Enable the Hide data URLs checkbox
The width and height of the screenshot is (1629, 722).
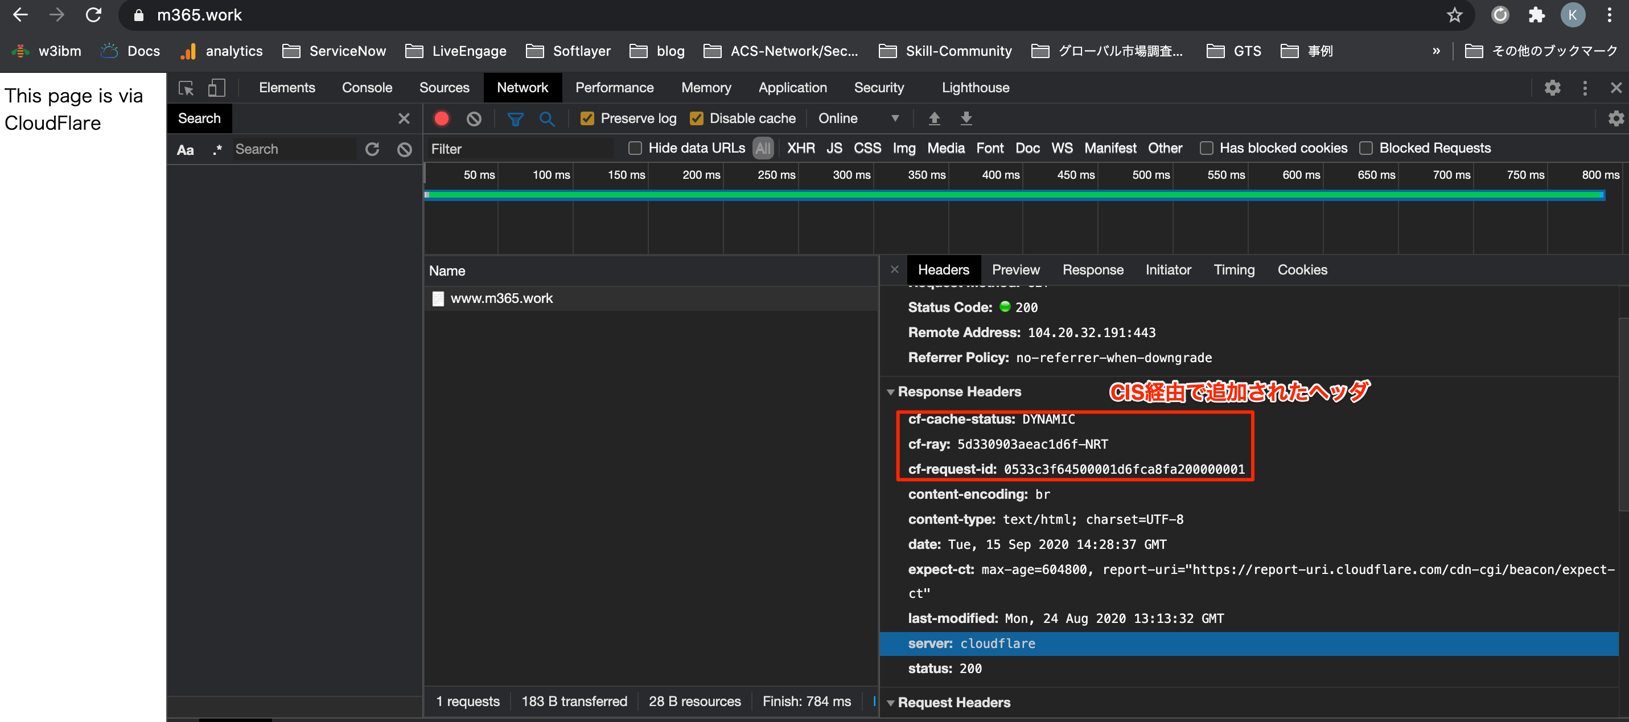[635, 148]
